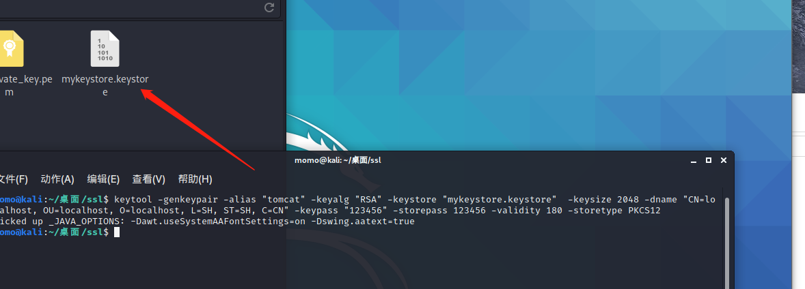
Task: Open the 编辑(E) terminal menu
Action: pyautogui.click(x=103, y=179)
